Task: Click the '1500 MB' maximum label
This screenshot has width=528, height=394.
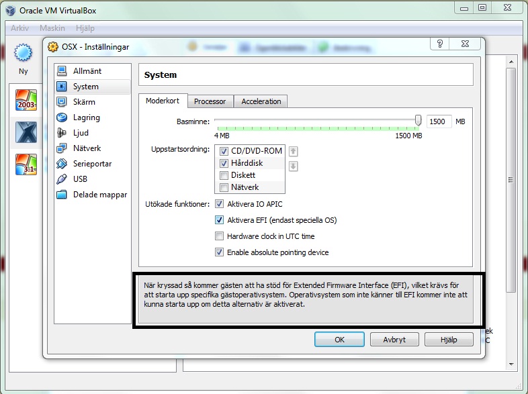Action: click(408, 136)
